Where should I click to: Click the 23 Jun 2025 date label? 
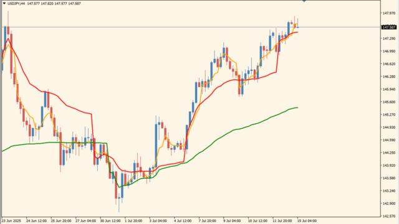(11, 221)
